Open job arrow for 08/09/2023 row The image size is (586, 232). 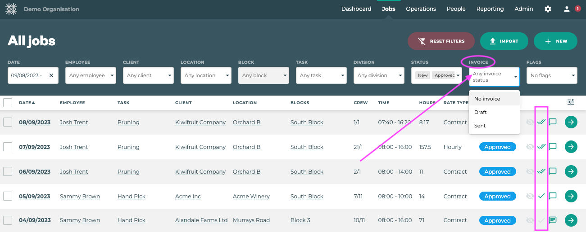point(571,122)
